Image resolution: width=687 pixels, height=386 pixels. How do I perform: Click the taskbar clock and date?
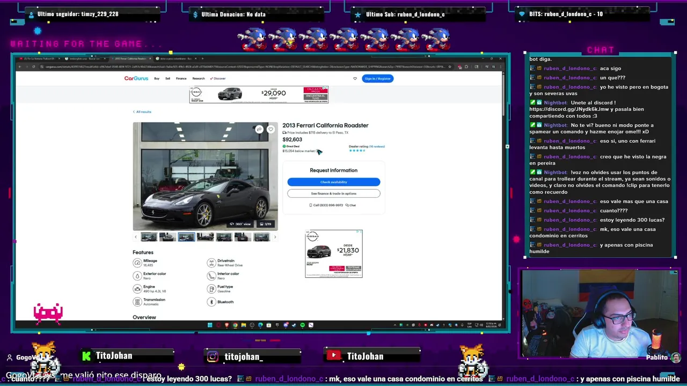[490, 325]
